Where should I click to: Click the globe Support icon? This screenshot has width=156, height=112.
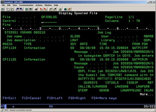65,9
